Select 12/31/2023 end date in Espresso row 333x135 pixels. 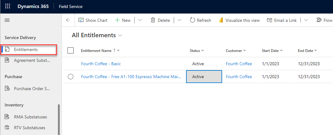309,77
